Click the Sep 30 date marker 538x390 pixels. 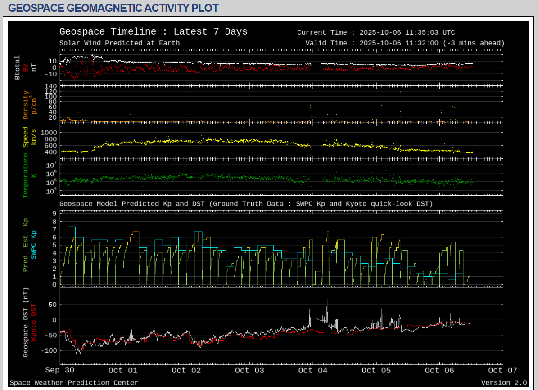(x=60, y=370)
